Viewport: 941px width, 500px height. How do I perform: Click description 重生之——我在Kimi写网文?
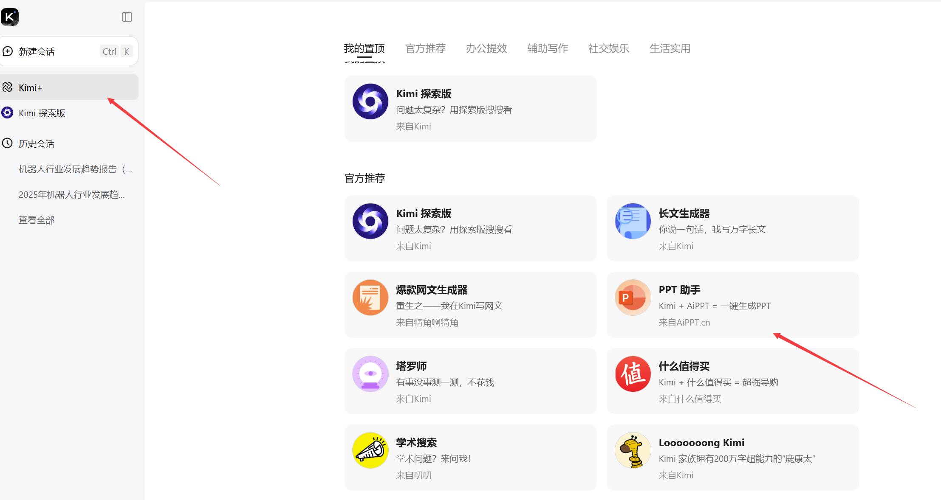pyautogui.click(x=449, y=306)
